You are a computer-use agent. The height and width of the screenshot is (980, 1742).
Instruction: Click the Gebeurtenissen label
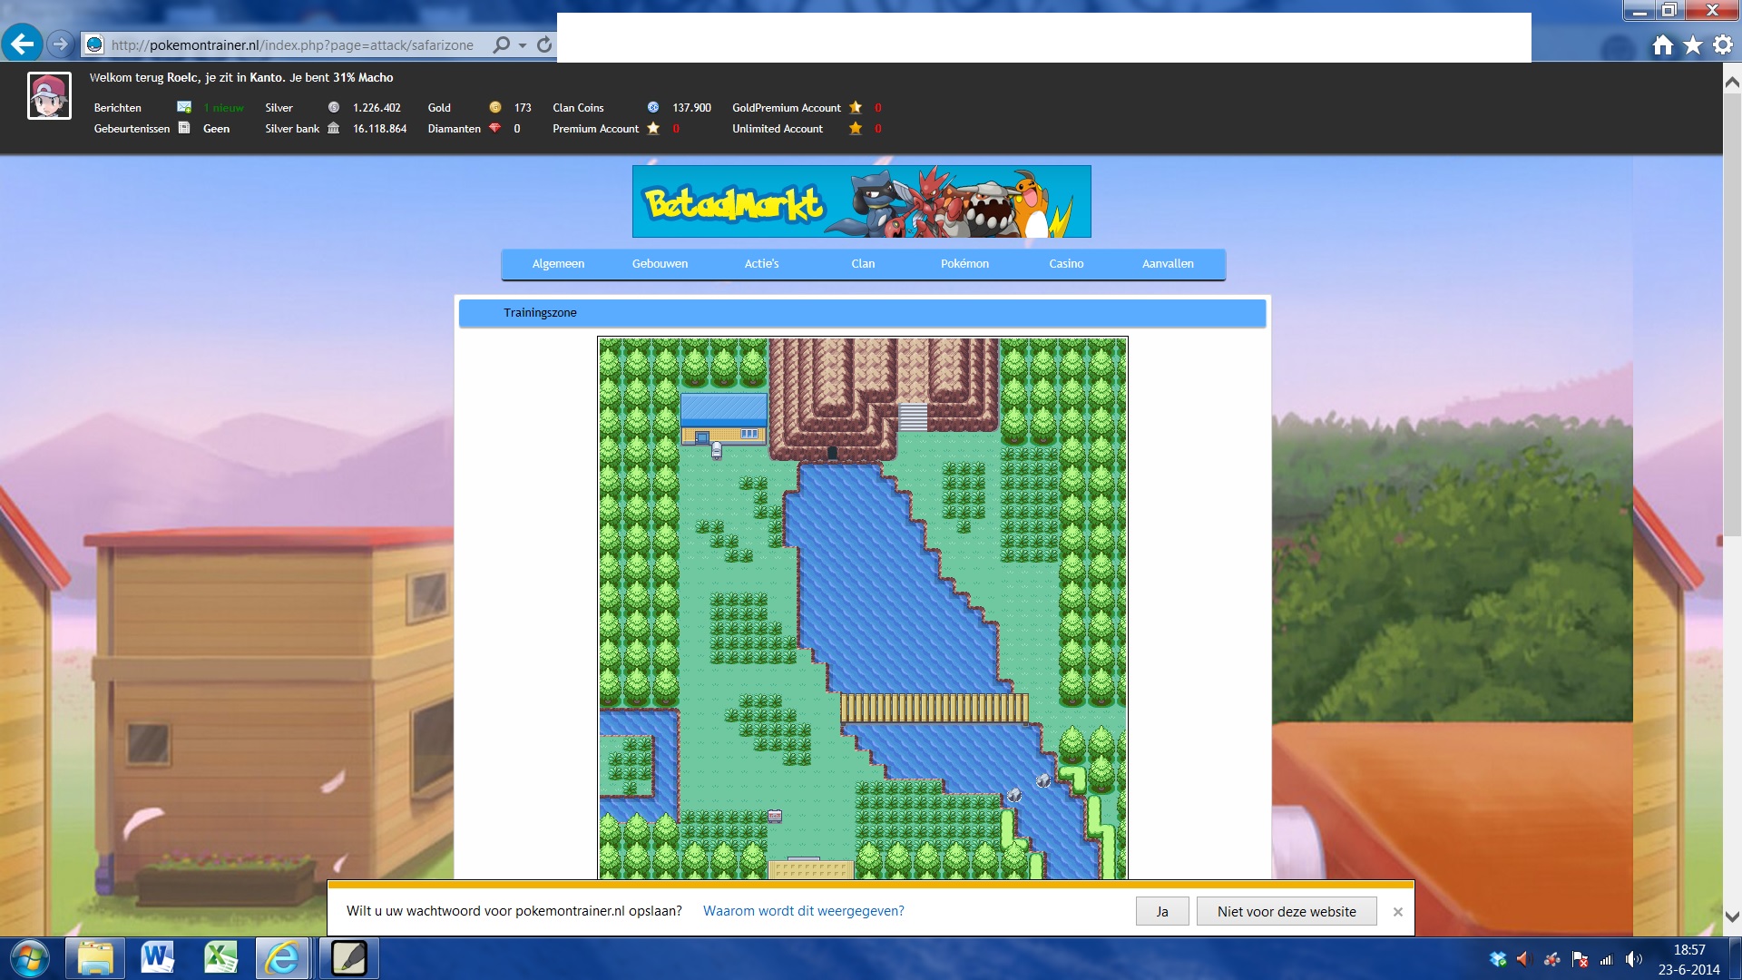click(132, 129)
